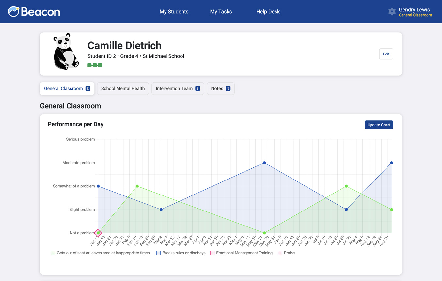This screenshot has width=442, height=281.
Task: Click the panda avatar picture
Action: click(66, 51)
